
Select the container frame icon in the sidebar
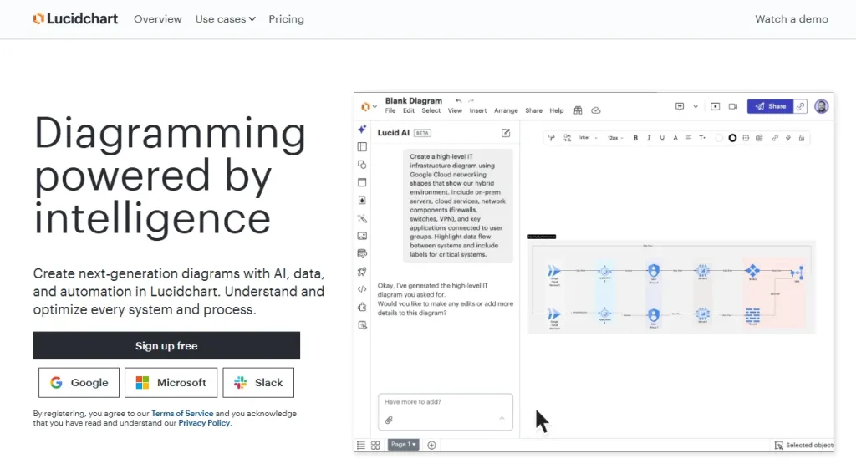[362, 182]
